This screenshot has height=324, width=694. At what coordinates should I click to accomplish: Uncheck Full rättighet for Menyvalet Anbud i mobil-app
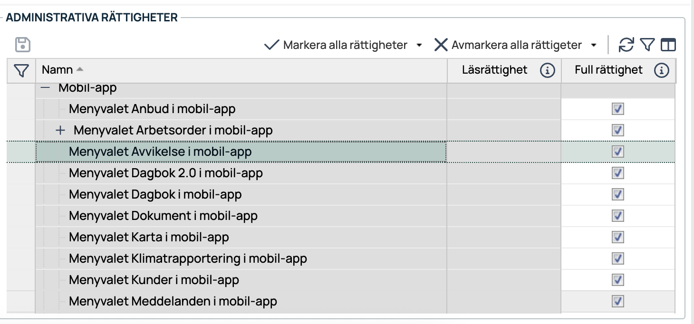(618, 109)
